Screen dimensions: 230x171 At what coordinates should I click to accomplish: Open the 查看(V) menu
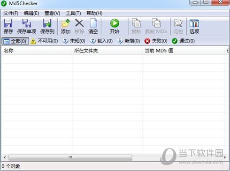tap(52, 13)
